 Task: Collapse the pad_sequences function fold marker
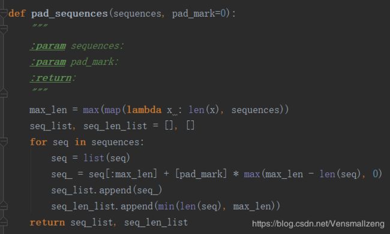(x=3, y=13)
